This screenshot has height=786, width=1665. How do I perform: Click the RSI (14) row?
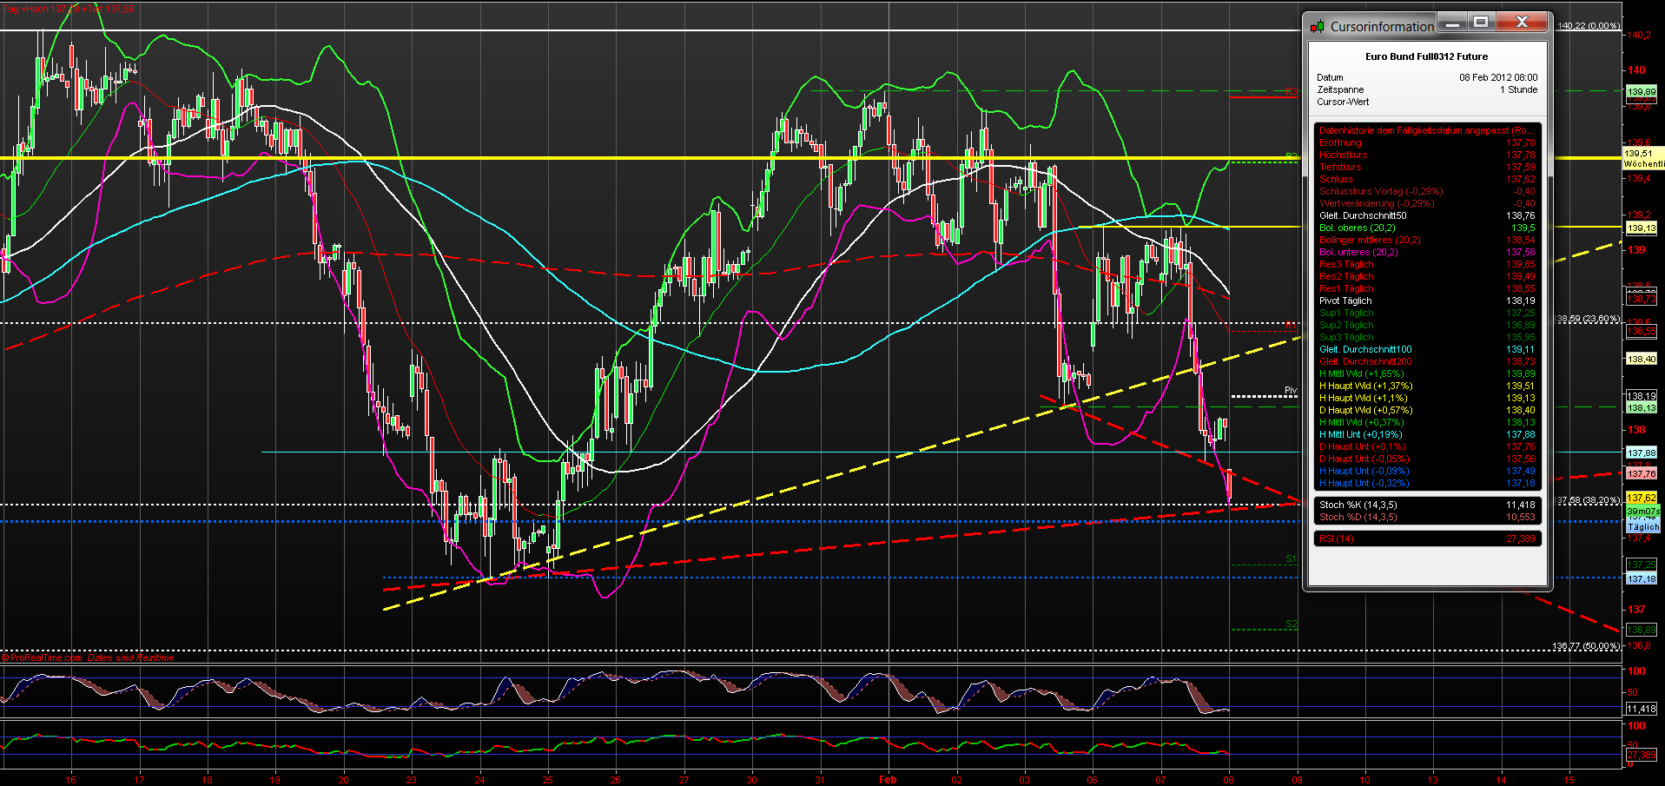point(1426,538)
